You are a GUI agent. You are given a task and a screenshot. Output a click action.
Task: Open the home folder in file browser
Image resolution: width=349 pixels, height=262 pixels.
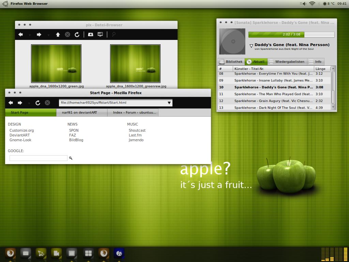pos(90,34)
